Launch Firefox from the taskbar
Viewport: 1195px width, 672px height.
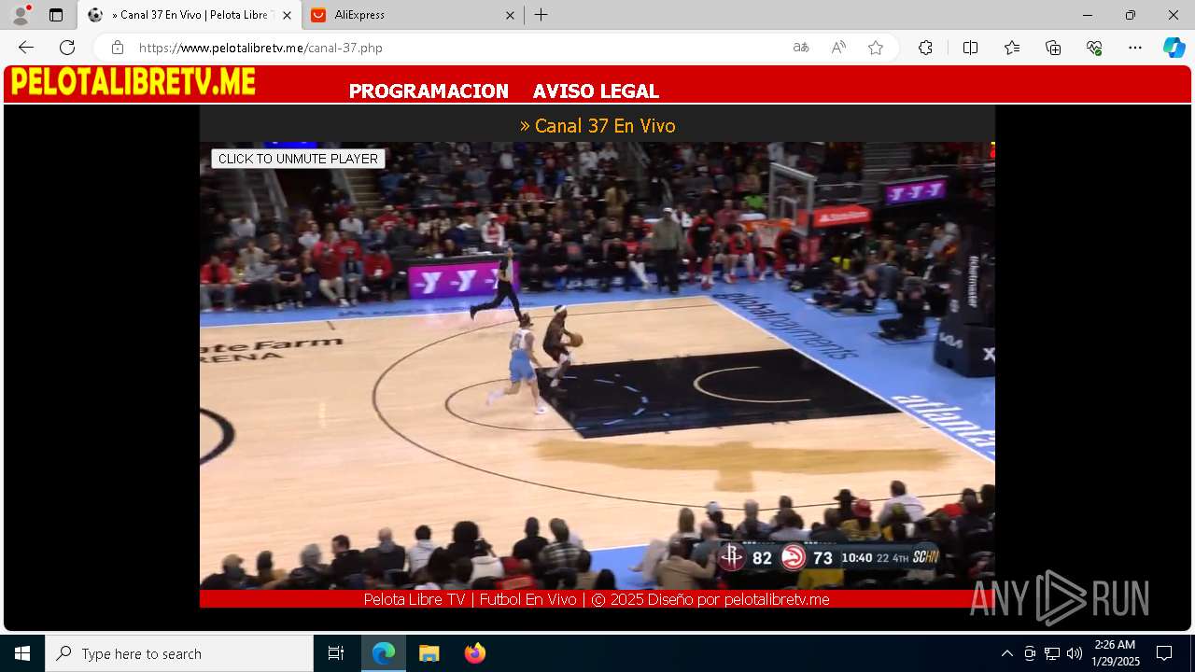[x=475, y=653]
